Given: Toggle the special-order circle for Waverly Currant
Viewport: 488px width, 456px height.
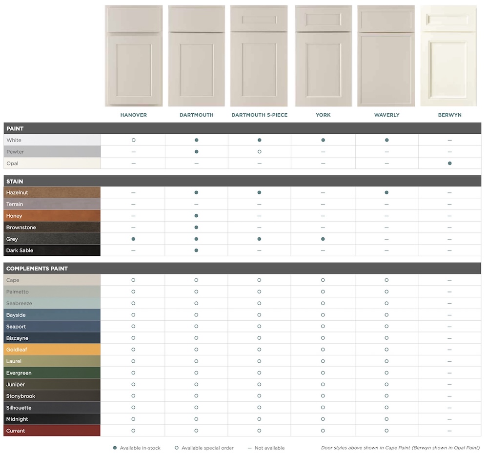Looking at the screenshot, I should click(386, 431).
